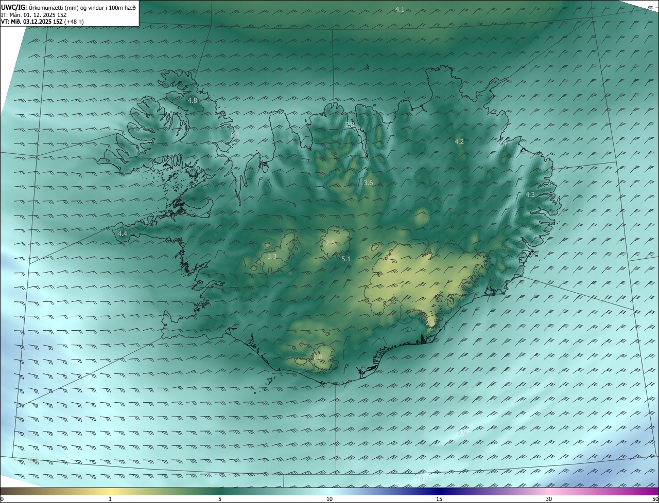The image size is (659, 503).
Task: Click the 3.6 value label in north-central Iceland
Action: (x=368, y=183)
